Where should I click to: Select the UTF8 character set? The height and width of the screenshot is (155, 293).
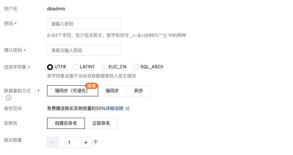pyautogui.click(x=50, y=67)
